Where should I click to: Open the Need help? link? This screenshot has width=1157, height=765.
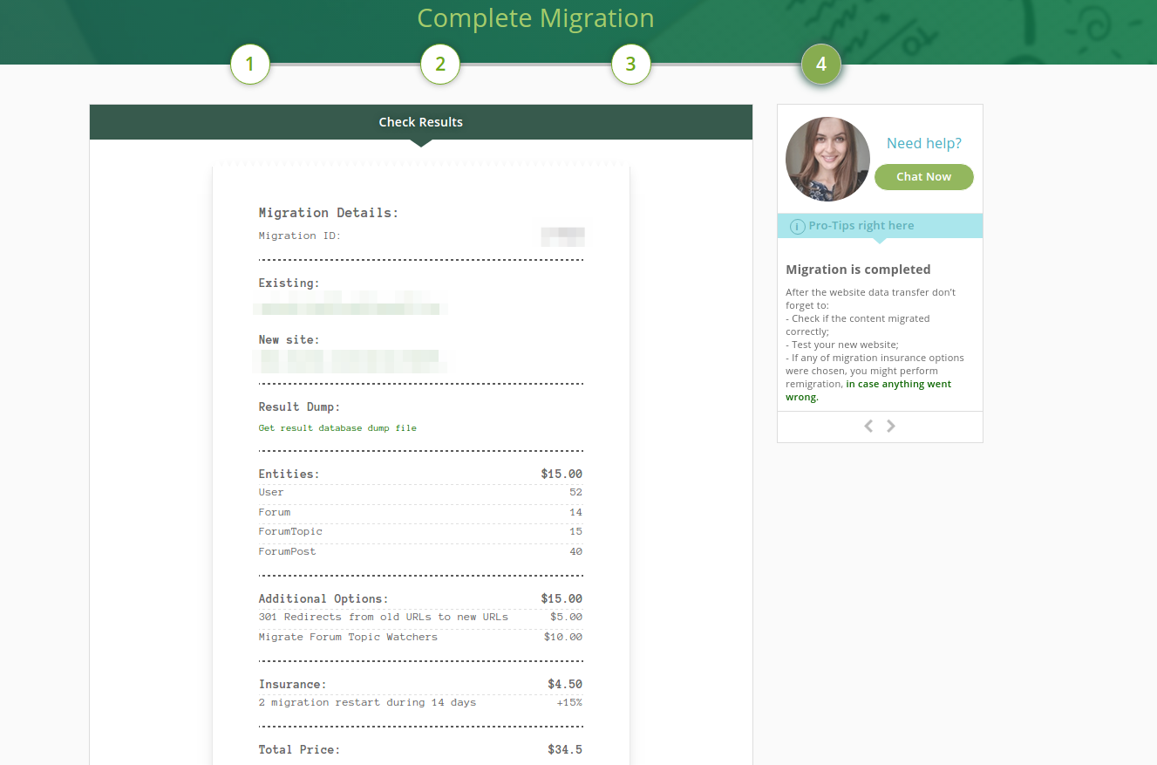[x=923, y=143]
